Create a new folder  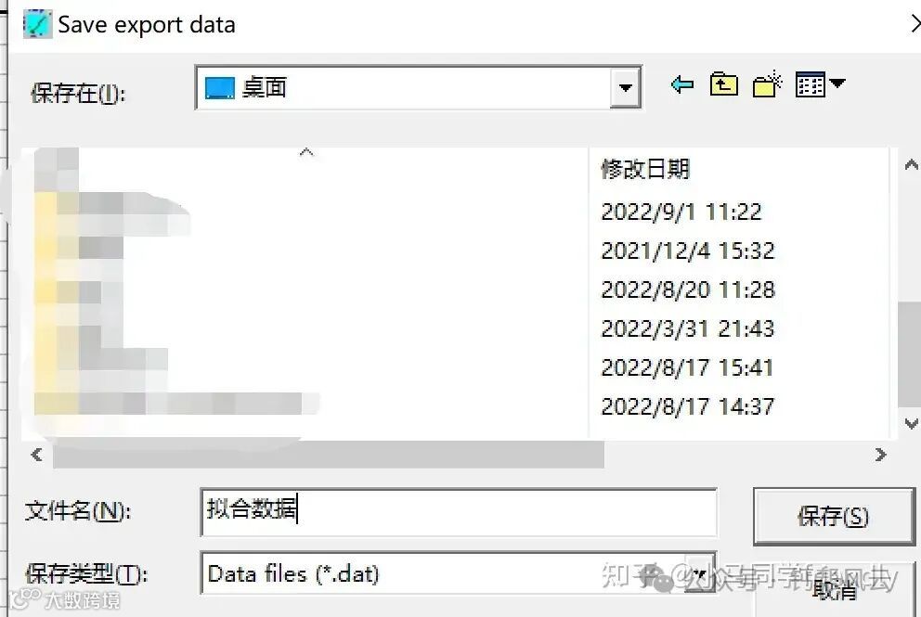tap(767, 84)
